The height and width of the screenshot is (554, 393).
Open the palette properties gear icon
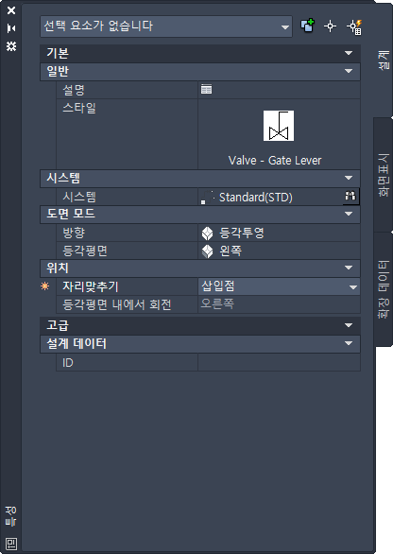click(x=11, y=46)
